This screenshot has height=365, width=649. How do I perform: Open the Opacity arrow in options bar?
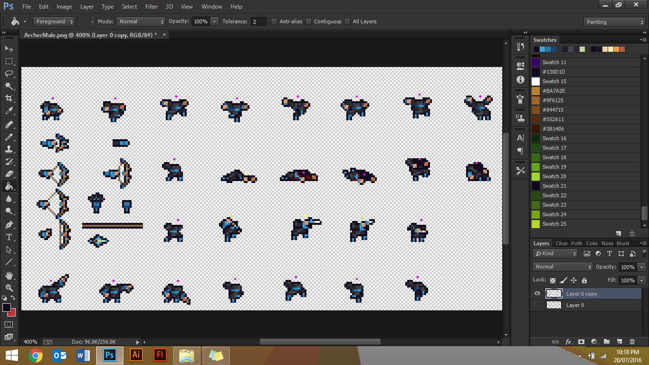[214, 21]
